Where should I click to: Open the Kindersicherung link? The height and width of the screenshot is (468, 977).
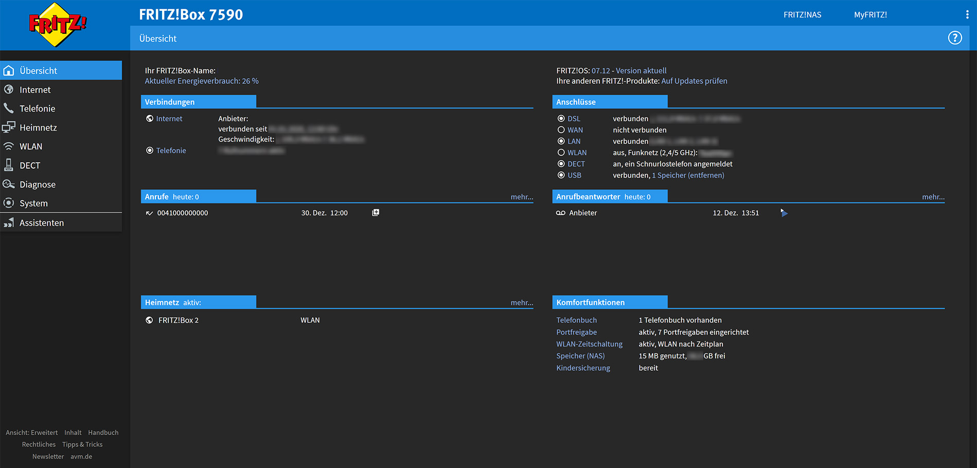[x=583, y=368]
